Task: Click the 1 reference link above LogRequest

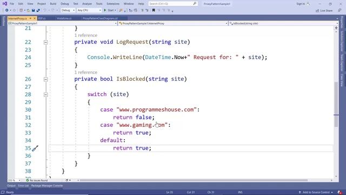Action: (x=85, y=35)
